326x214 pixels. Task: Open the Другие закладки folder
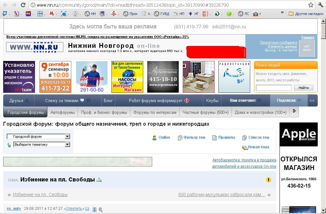coord(306,14)
